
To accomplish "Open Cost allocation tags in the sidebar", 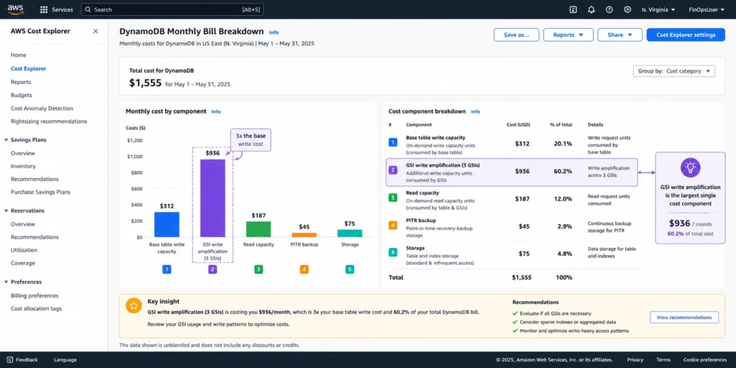I will (36, 308).
